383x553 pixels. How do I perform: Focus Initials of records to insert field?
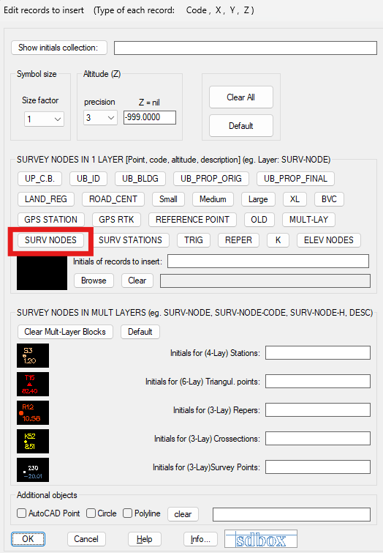pyautogui.click(x=268, y=261)
